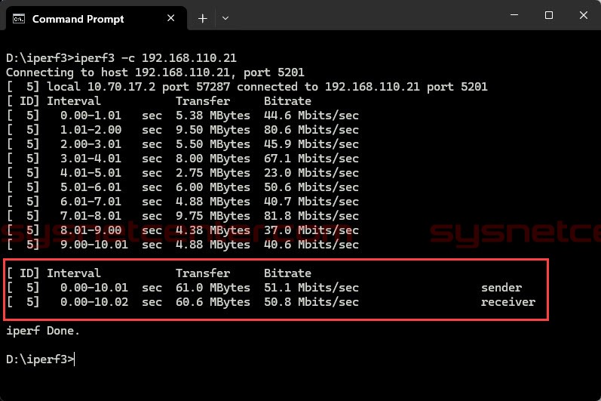
Task: Click the '40.6 Mbits/sec' value
Action: point(311,245)
